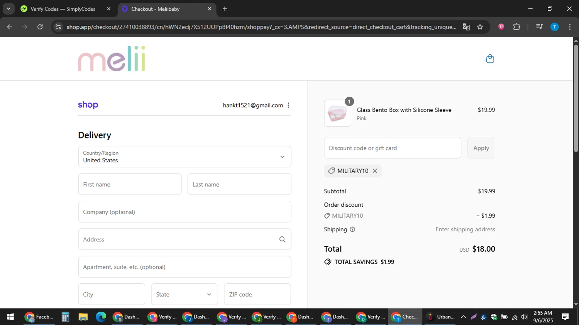This screenshot has width=579, height=325.
Task: Open the translate page icon
Action: pyautogui.click(x=466, y=27)
